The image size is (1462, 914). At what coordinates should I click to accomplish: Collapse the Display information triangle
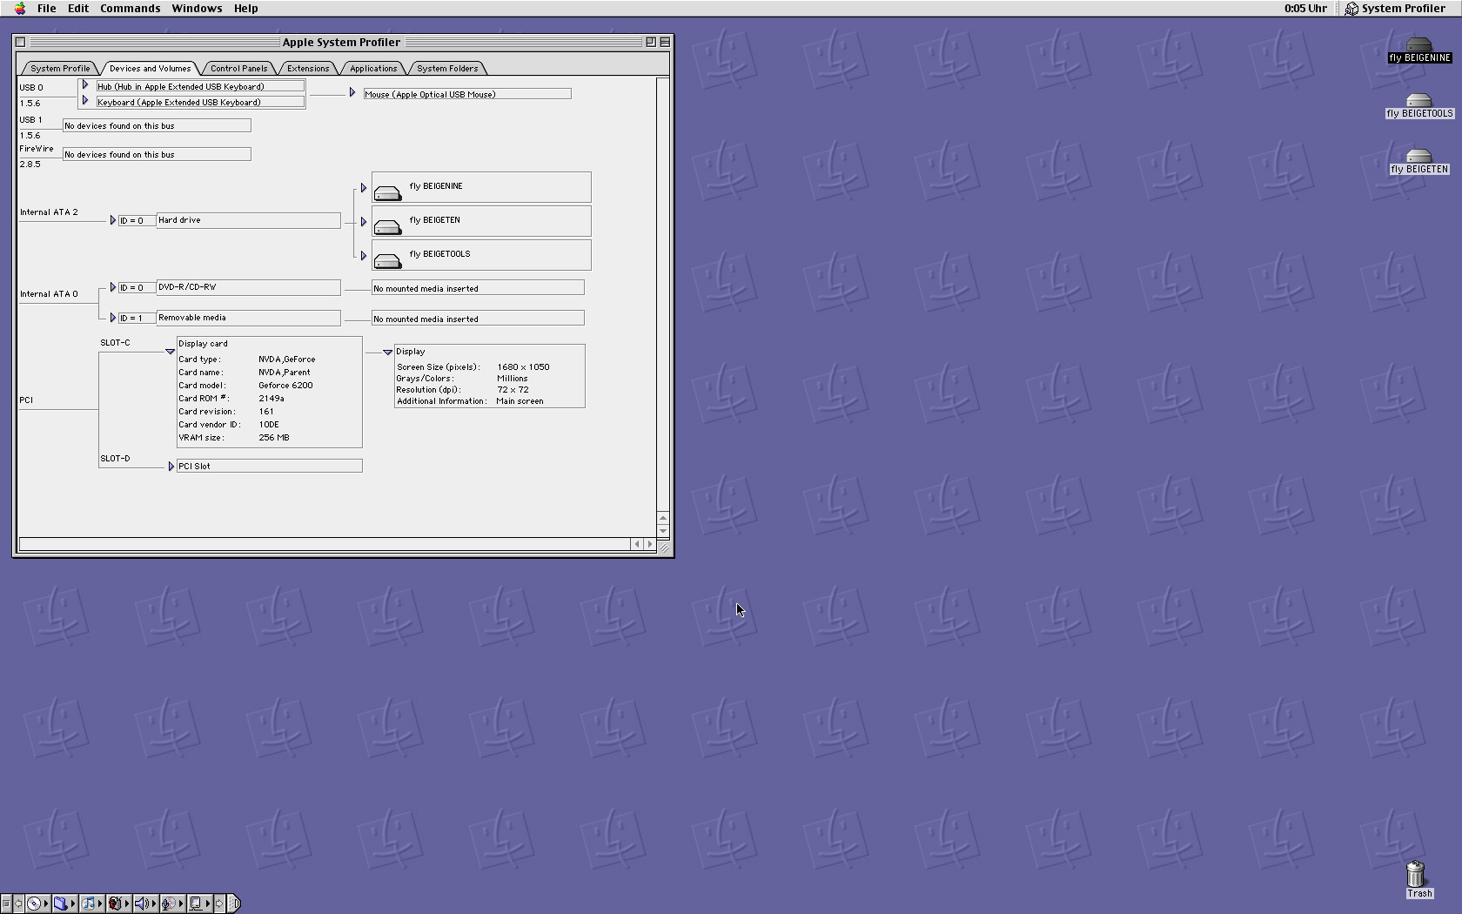pos(388,353)
